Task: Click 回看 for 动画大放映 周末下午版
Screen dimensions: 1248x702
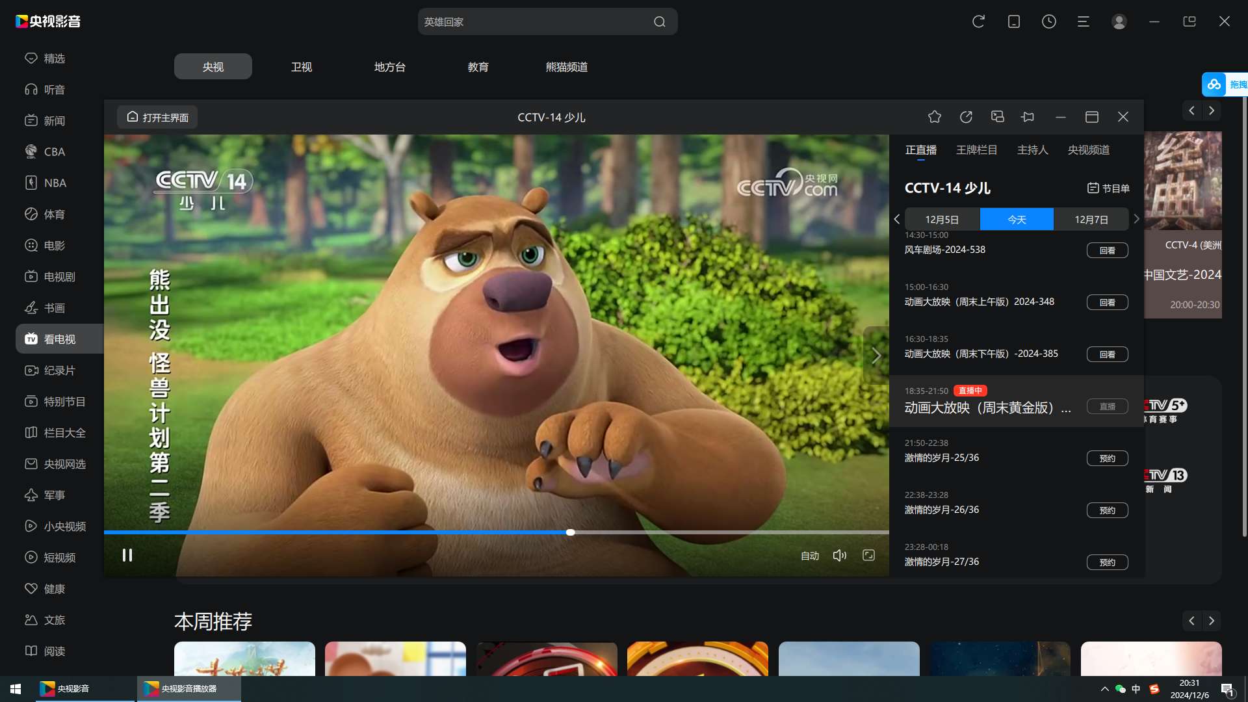Action: [1107, 354]
